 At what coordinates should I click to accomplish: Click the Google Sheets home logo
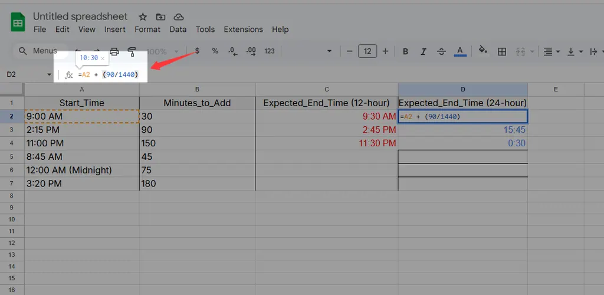[18, 23]
